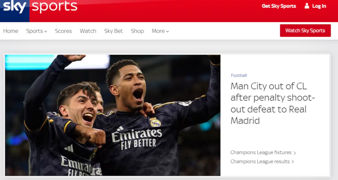The height and width of the screenshot is (180, 338).
Task: Open the Man City out of CL headline
Action: (x=273, y=103)
